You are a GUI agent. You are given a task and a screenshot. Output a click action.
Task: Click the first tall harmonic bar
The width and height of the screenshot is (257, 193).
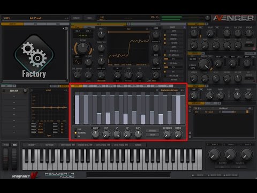pyautogui.click(x=77, y=109)
